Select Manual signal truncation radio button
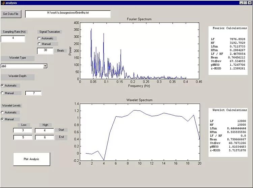Screen dimensions: 253x188 (39, 44)
